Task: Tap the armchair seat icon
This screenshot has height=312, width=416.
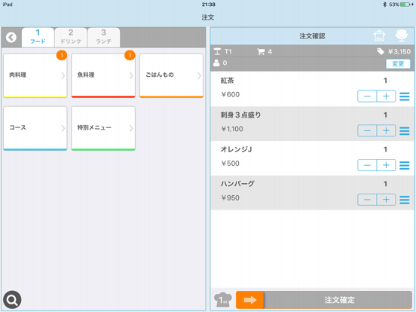Action: tap(402, 35)
